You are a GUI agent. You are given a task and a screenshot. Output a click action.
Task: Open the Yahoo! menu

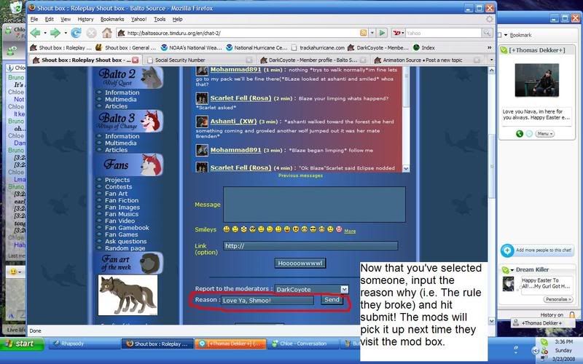(x=138, y=19)
